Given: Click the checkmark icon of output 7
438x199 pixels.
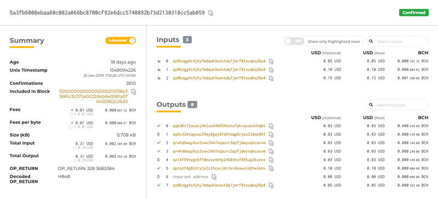Looking at the screenshot, I should pos(159,185).
